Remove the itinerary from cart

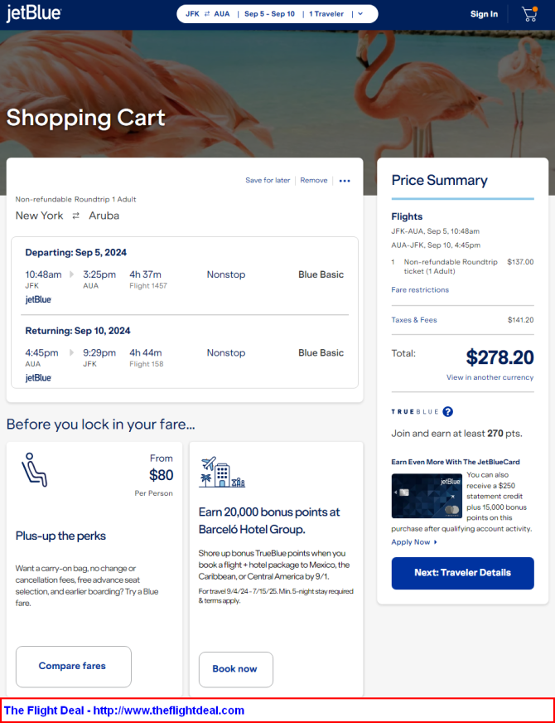(x=314, y=180)
